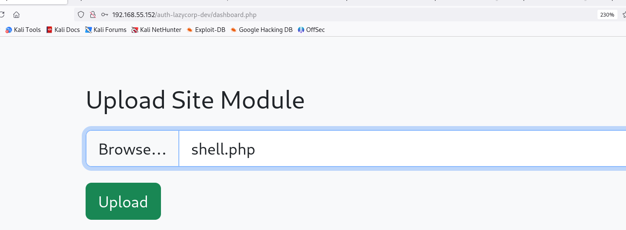Reload the page using the refresh icon
This screenshot has width=626, height=230.
(2, 14)
